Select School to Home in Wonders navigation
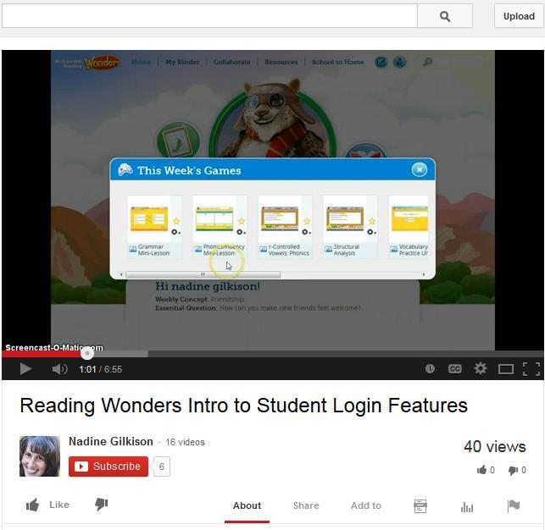Screen dimensions: 545x530 tap(338, 62)
